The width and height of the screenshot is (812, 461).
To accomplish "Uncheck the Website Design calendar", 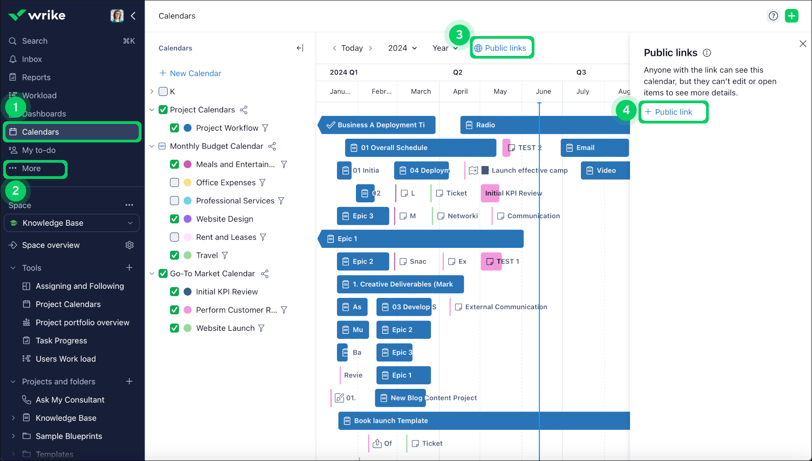I will pyautogui.click(x=174, y=219).
